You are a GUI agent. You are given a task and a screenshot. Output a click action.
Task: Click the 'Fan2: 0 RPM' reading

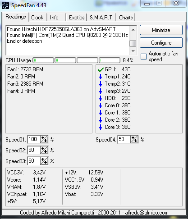click(x=21, y=77)
